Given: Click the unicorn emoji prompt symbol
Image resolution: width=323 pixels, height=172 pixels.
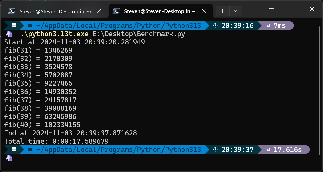Looking at the screenshot, I should click(9, 33).
